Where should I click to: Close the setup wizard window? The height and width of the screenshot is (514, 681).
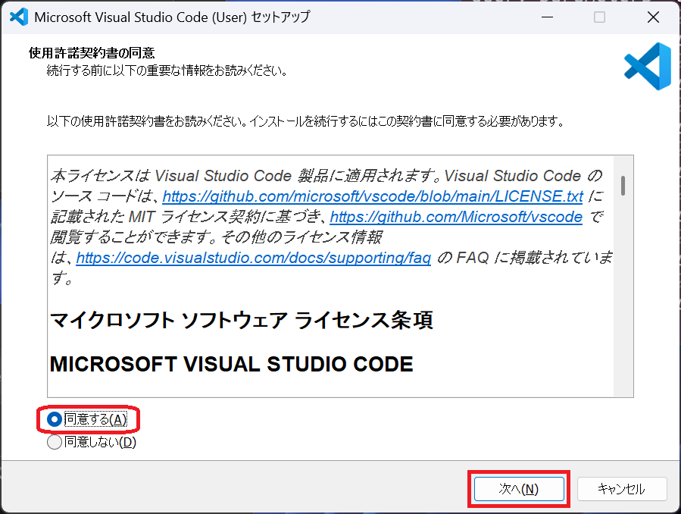click(x=651, y=17)
